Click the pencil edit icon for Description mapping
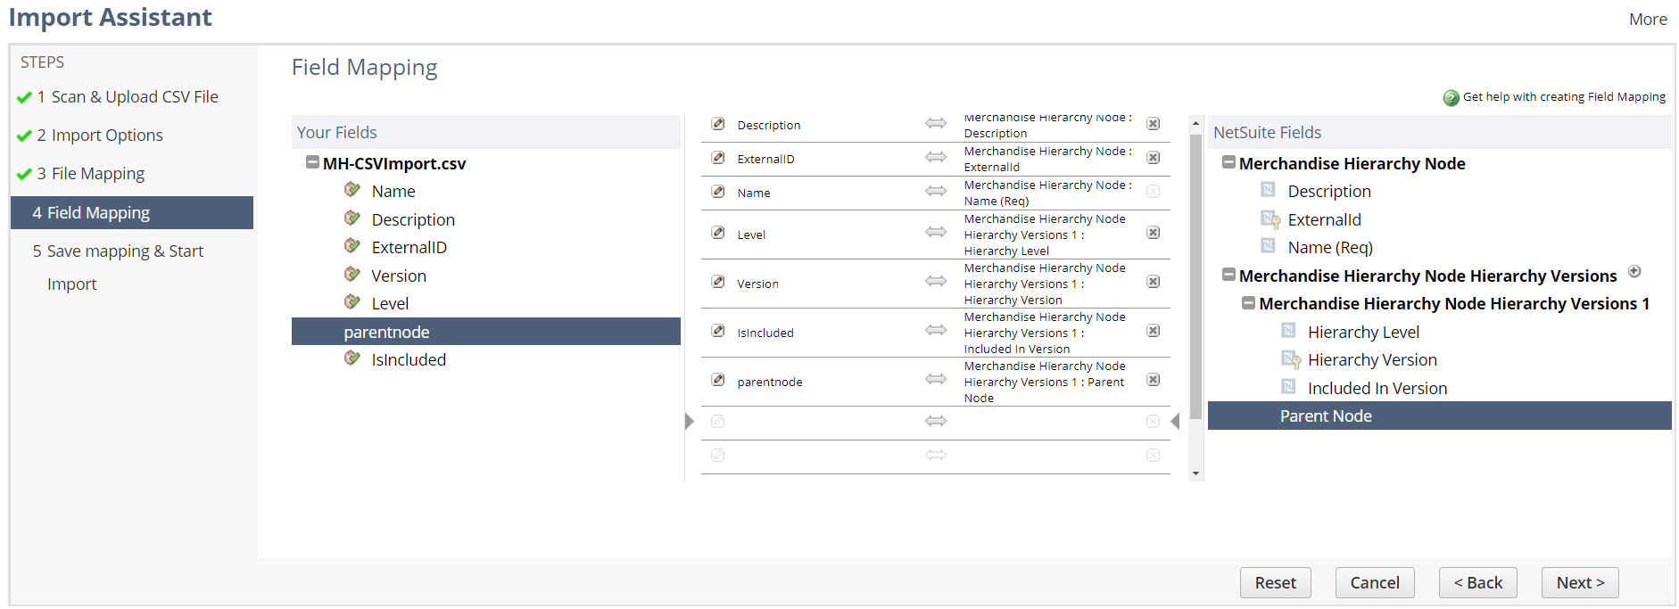 [x=718, y=124]
